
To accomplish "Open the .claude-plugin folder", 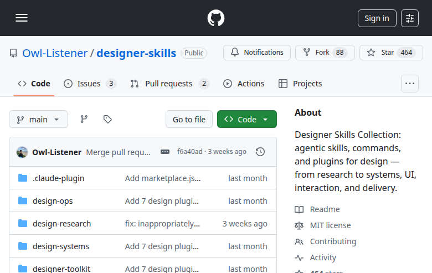I will pos(58,178).
